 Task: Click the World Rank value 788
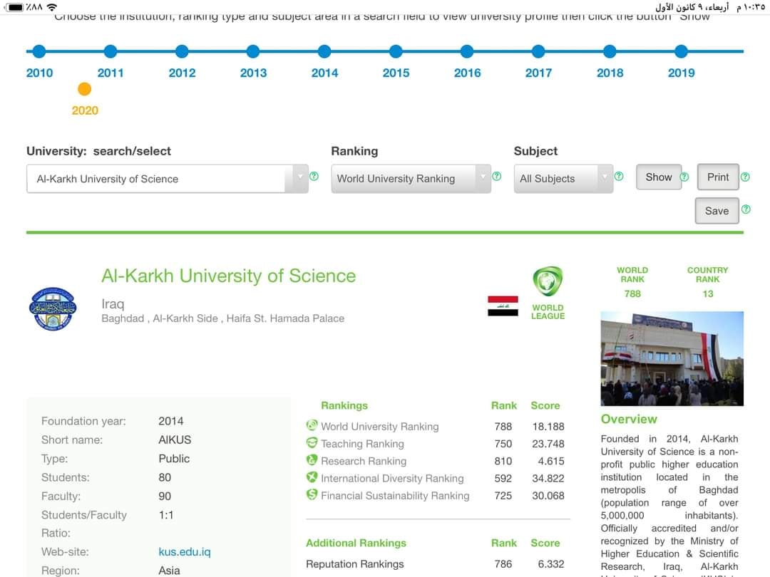tap(632, 294)
